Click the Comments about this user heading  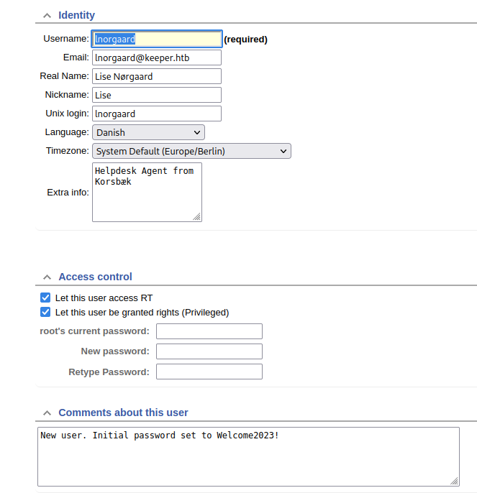[x=123, y=413]
